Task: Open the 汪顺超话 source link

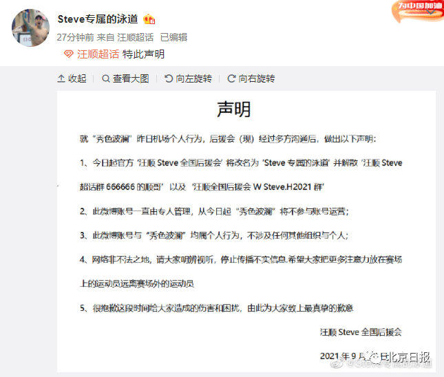Action: click(136, 37)
